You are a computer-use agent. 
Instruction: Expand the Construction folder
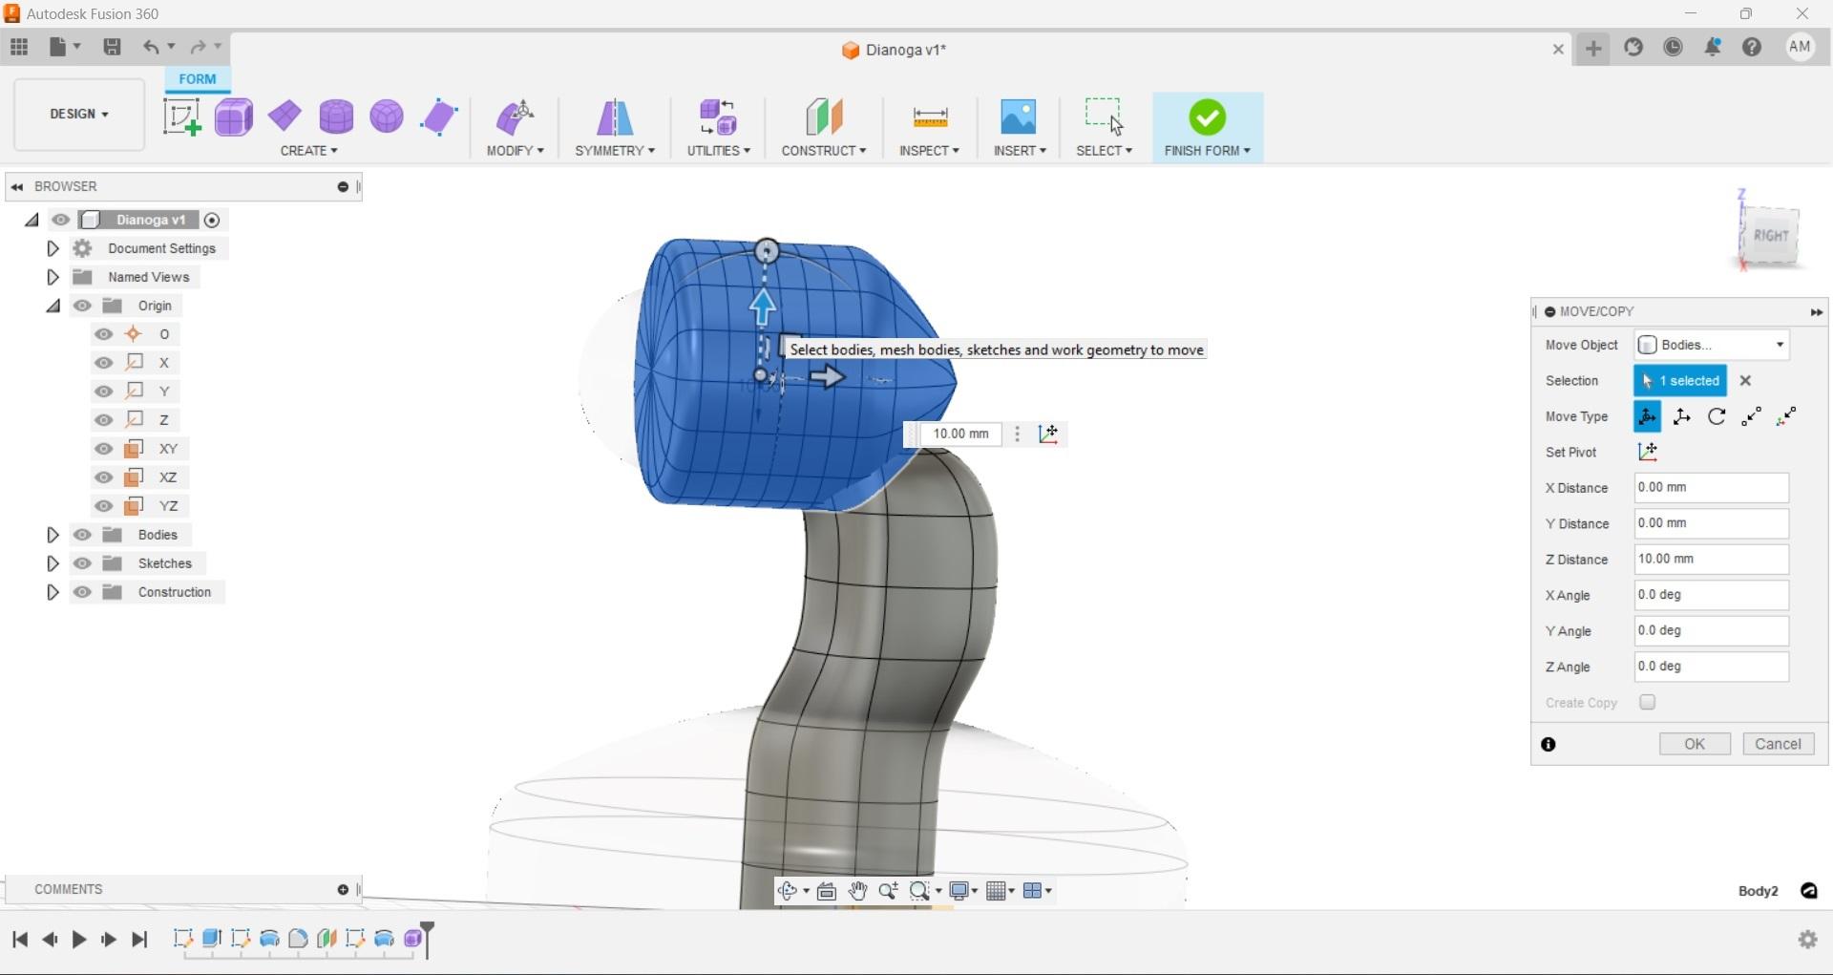53,592
